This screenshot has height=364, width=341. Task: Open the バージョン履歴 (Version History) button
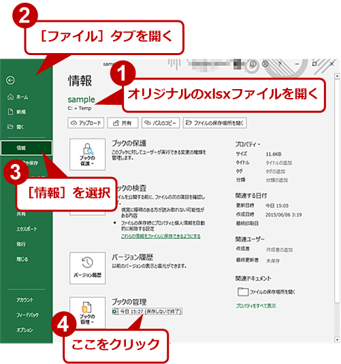(x=87, y=268)
